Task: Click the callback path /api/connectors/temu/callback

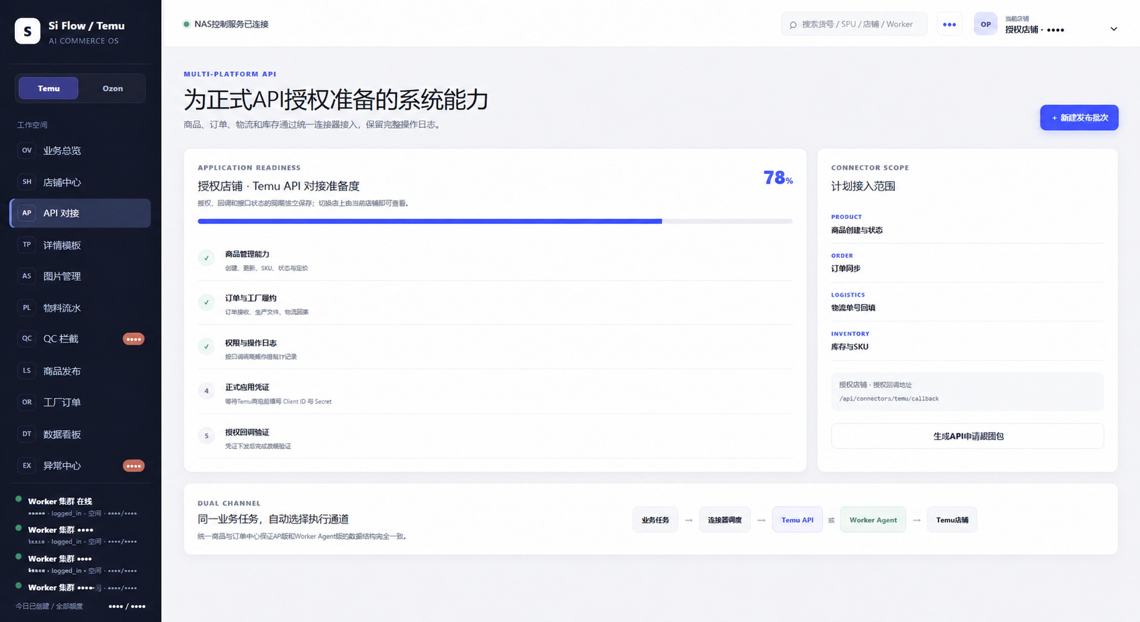Action: pos(889,399)
